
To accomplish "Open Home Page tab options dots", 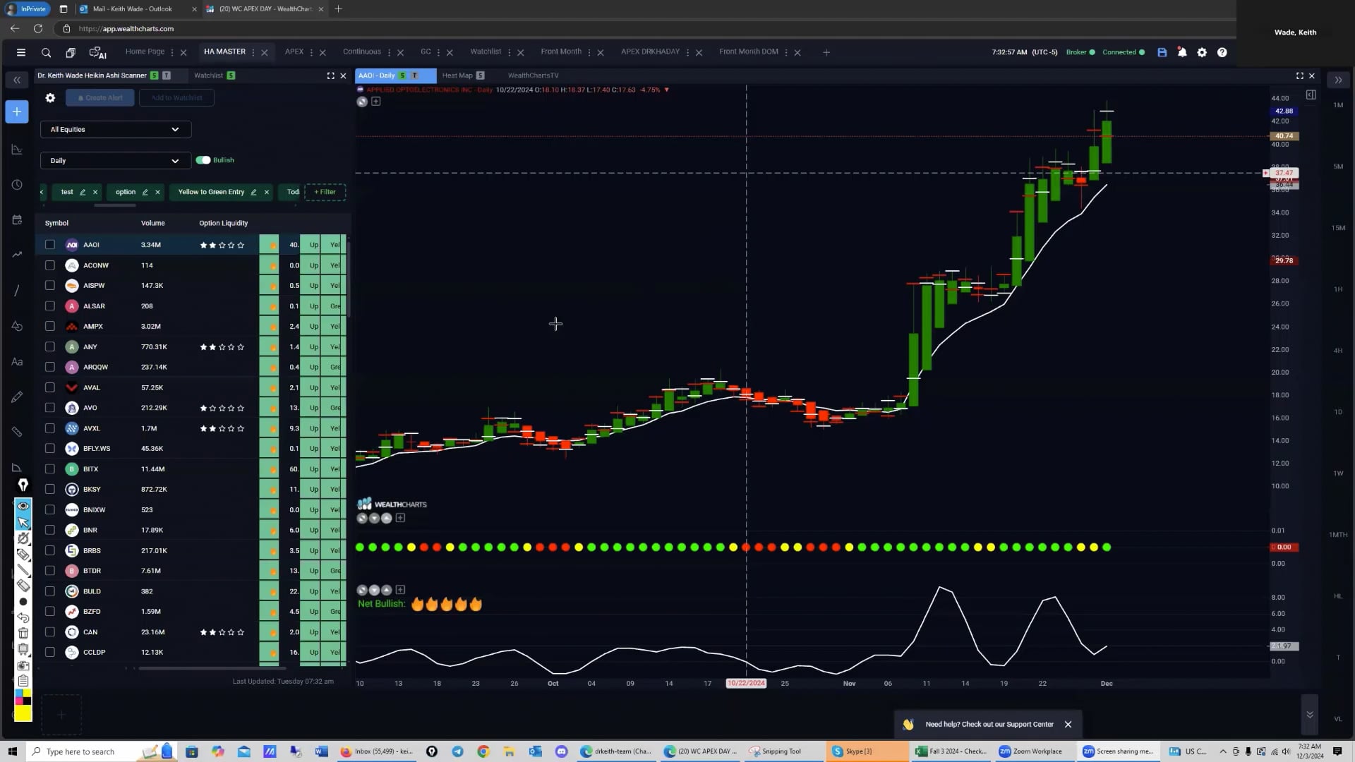I will 172,52.
